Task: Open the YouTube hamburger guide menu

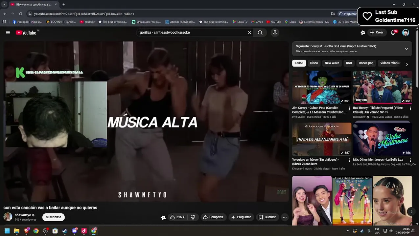Action: (x=8, y=32)
